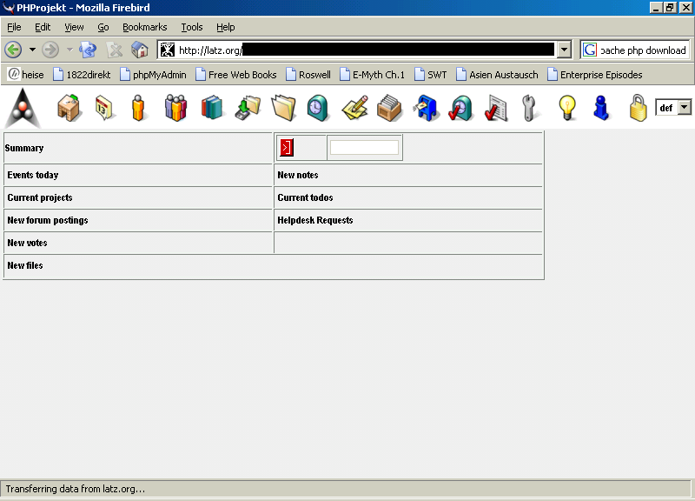
Task: Open the Bookmarks menu
Action: pos(145,27)
